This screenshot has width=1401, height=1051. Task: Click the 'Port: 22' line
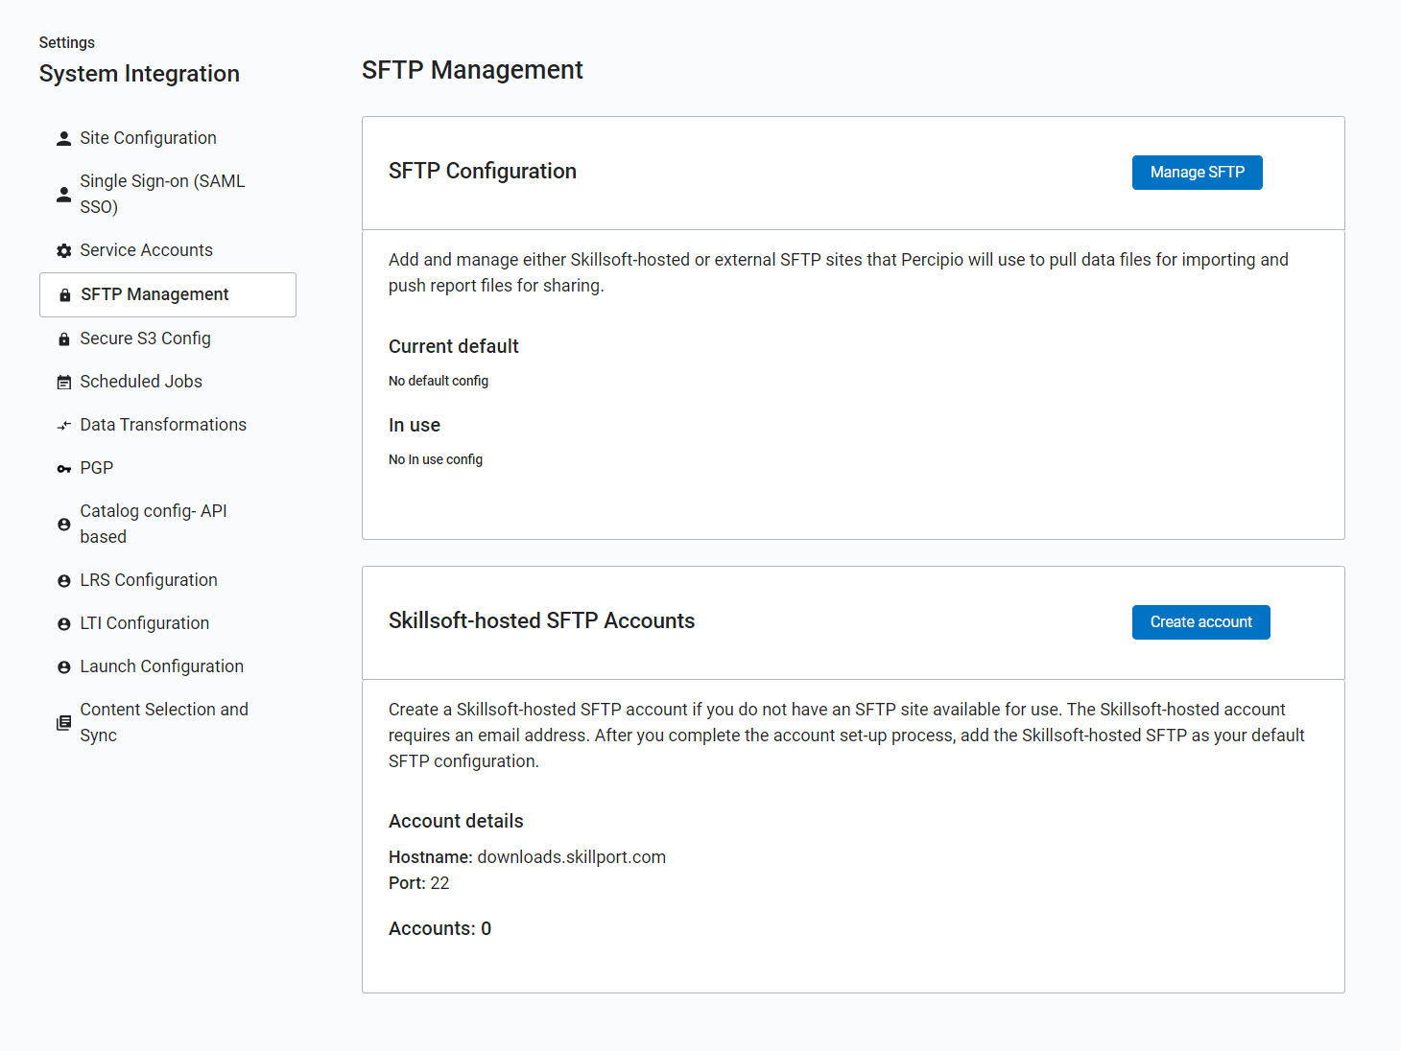pos(419,883)
